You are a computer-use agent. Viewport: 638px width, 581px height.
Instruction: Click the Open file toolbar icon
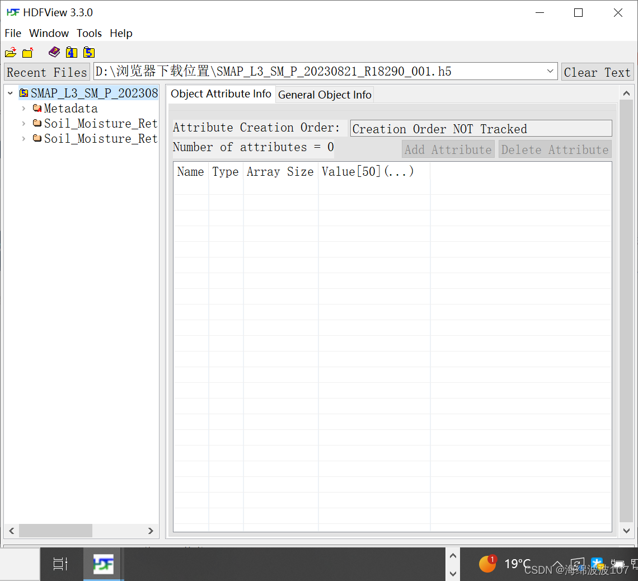(x=11, y=53)
